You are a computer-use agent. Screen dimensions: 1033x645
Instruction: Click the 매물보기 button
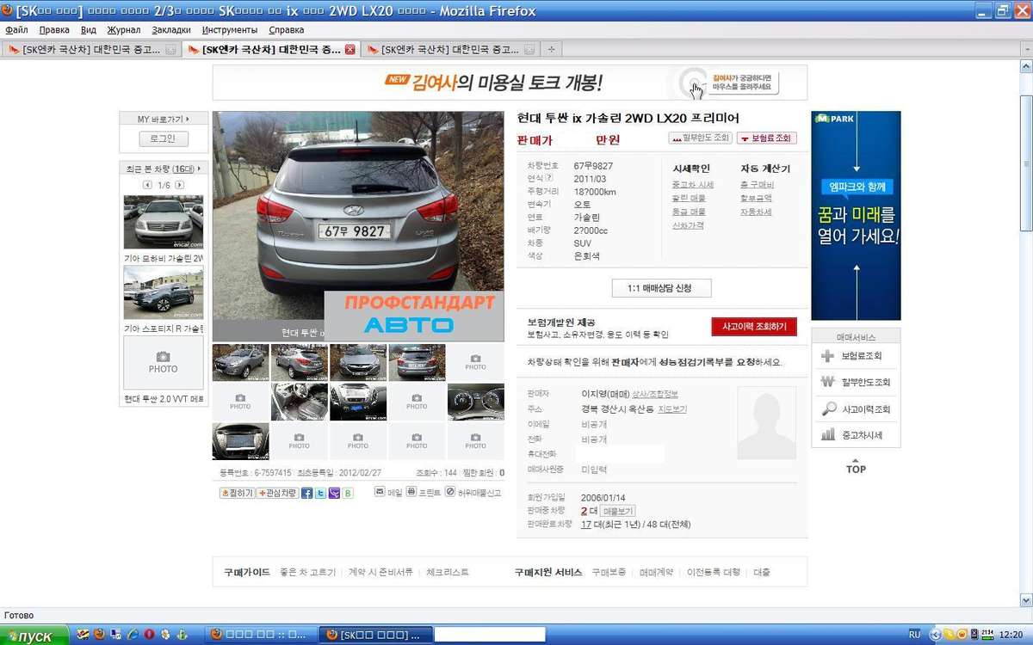click(x=617, y=512)
